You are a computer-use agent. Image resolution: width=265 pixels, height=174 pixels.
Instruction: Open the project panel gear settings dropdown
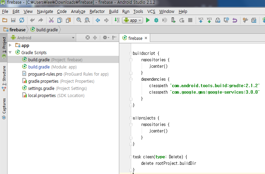(106, 37)
